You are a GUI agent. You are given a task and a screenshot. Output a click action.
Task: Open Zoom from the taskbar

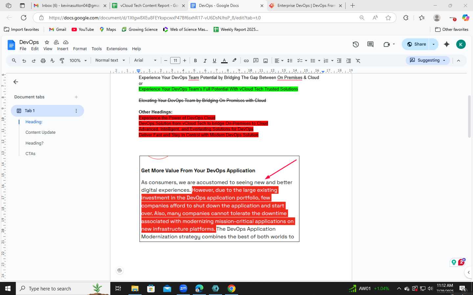tap(183, 288)
